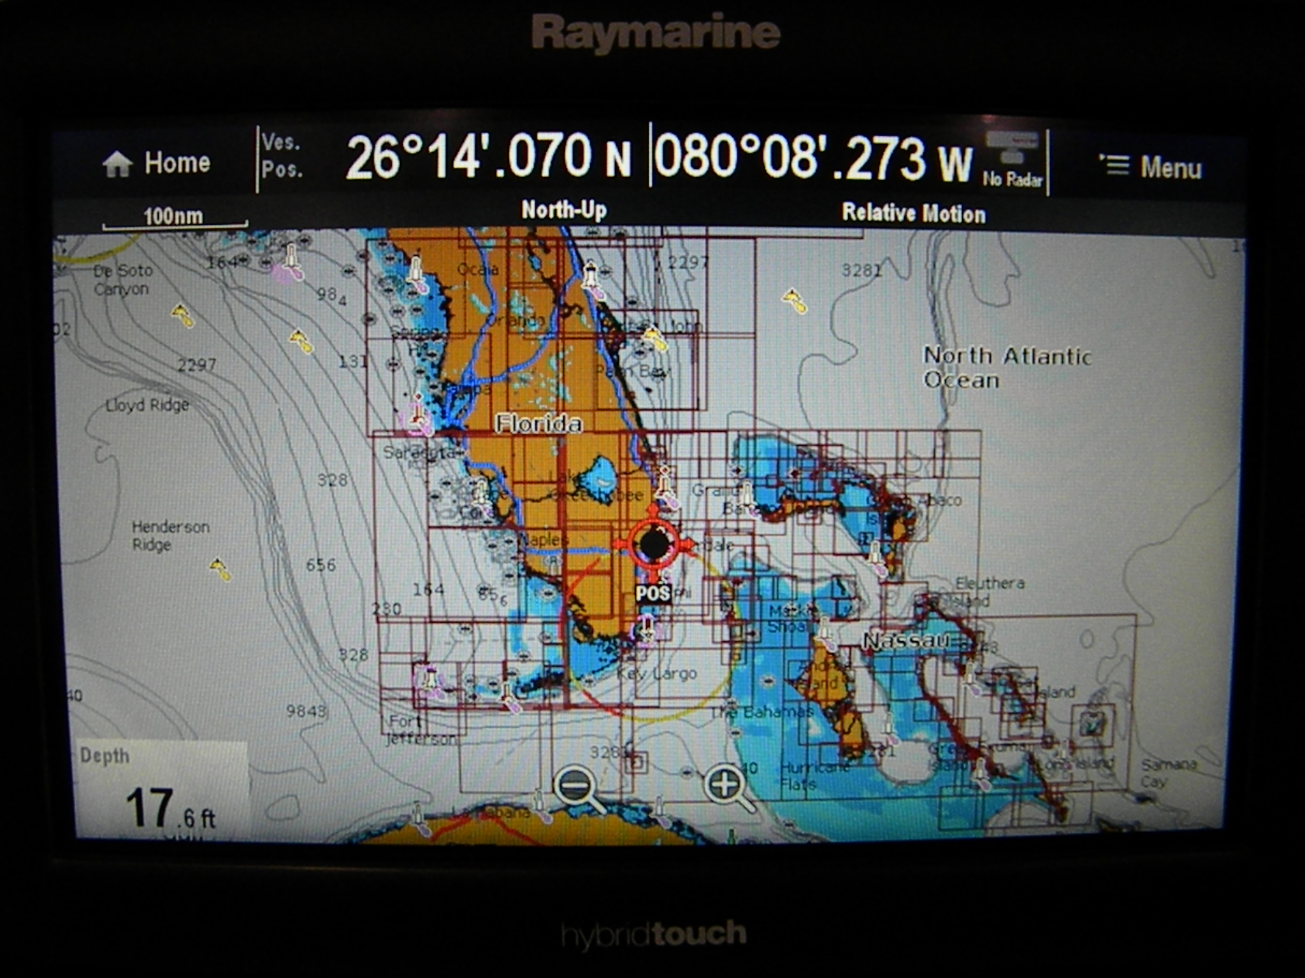1305x978 pixels.
Task: Open the Depth data box
Action: (x=162, y=790)
